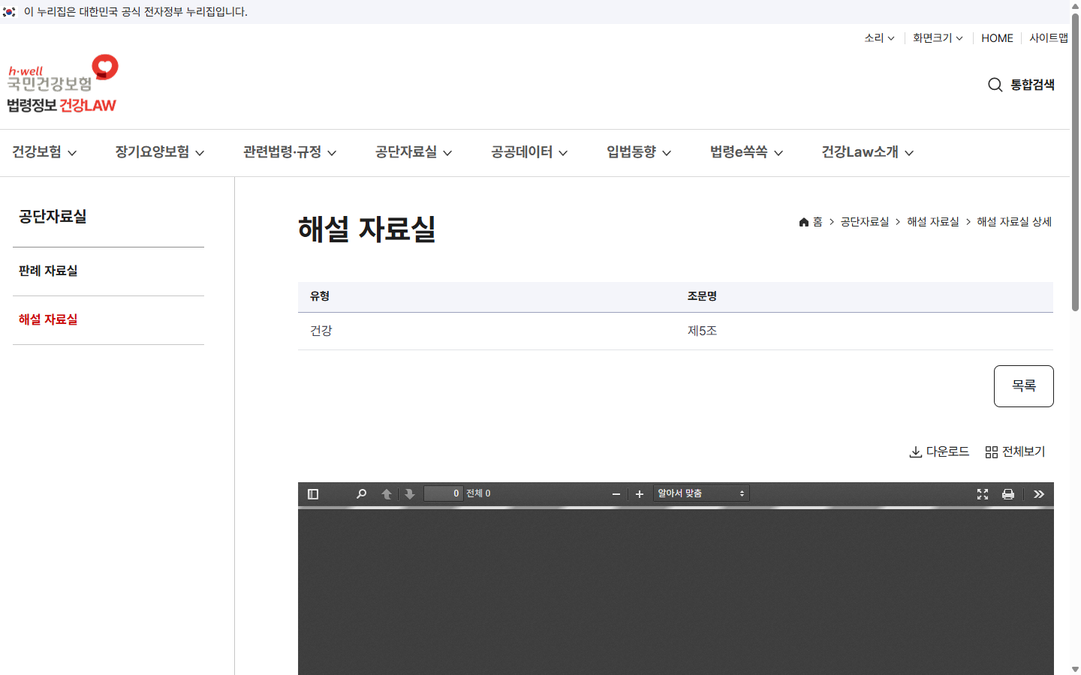This screenshot has height=675, width=1081.
Task: Click the HOME link
Action: (x=997, y=38)
